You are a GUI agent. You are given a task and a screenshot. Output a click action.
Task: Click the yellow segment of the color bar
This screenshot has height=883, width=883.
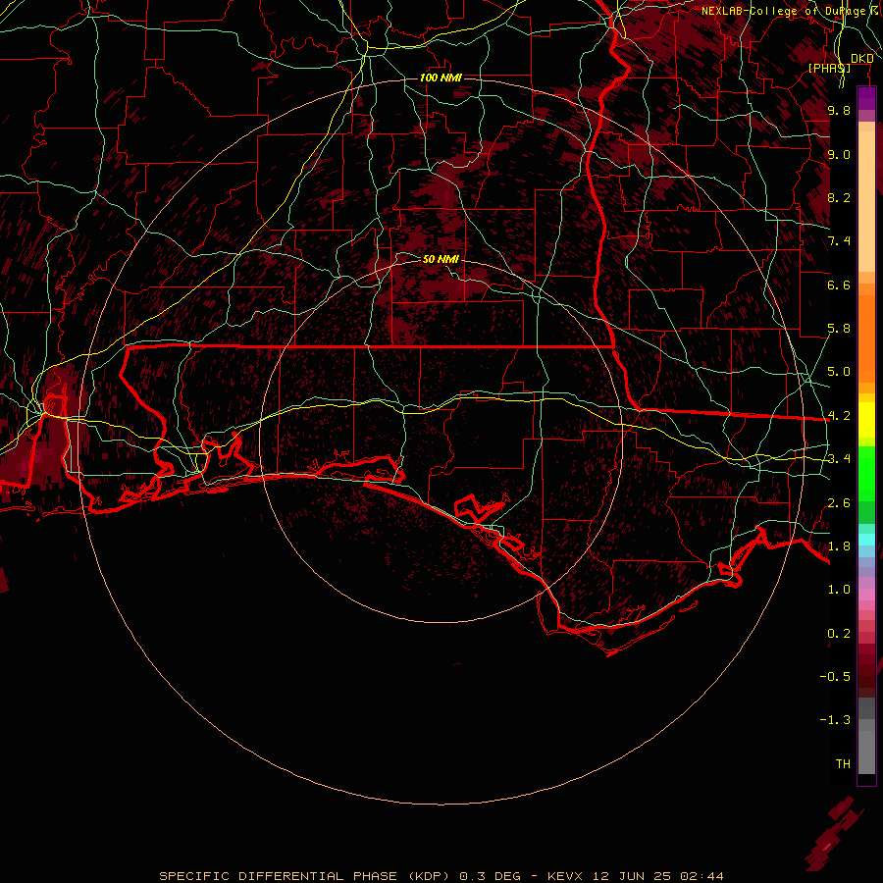coord(866,420)
